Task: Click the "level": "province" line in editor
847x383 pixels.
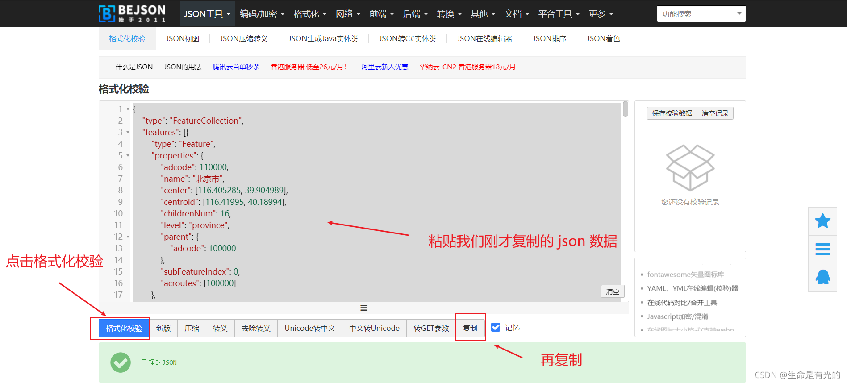Action: [195, 225]
